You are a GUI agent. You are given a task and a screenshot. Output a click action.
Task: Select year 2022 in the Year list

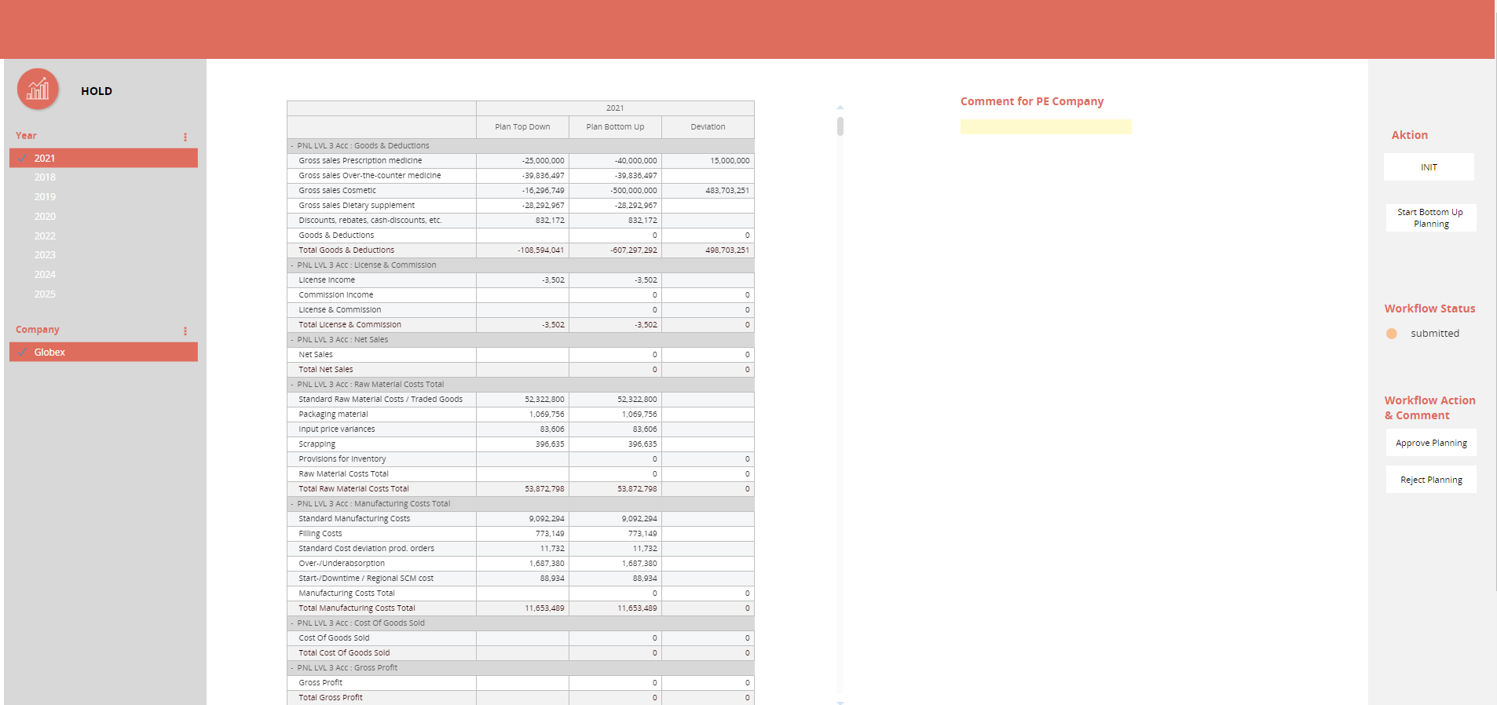[45, 236]
